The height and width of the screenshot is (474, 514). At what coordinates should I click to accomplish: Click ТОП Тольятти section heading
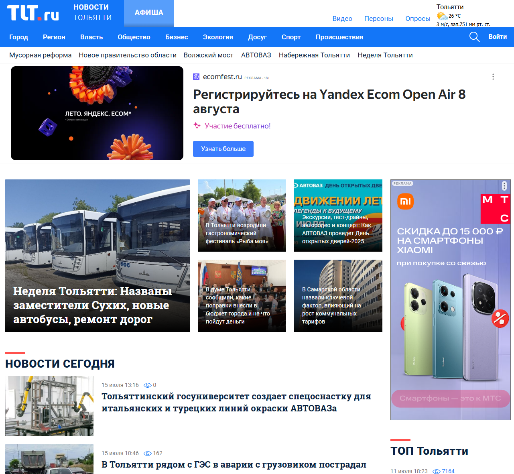point(429,451)
